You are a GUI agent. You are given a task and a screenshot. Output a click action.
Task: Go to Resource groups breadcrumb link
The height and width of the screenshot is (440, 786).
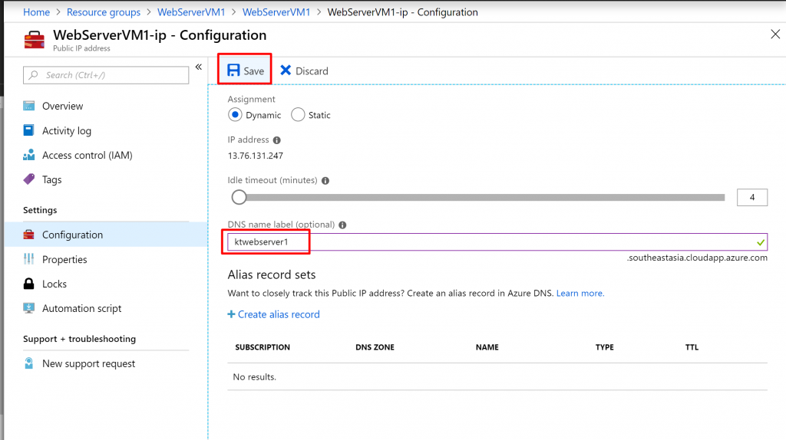[104, 12]
